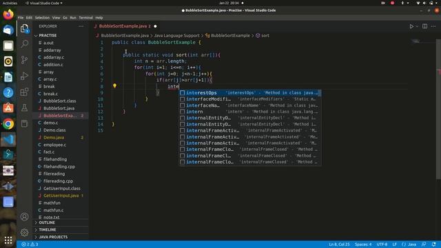Click LF end of line setting
The width and height of the screenshot is (441, 248).
[395, 245]
